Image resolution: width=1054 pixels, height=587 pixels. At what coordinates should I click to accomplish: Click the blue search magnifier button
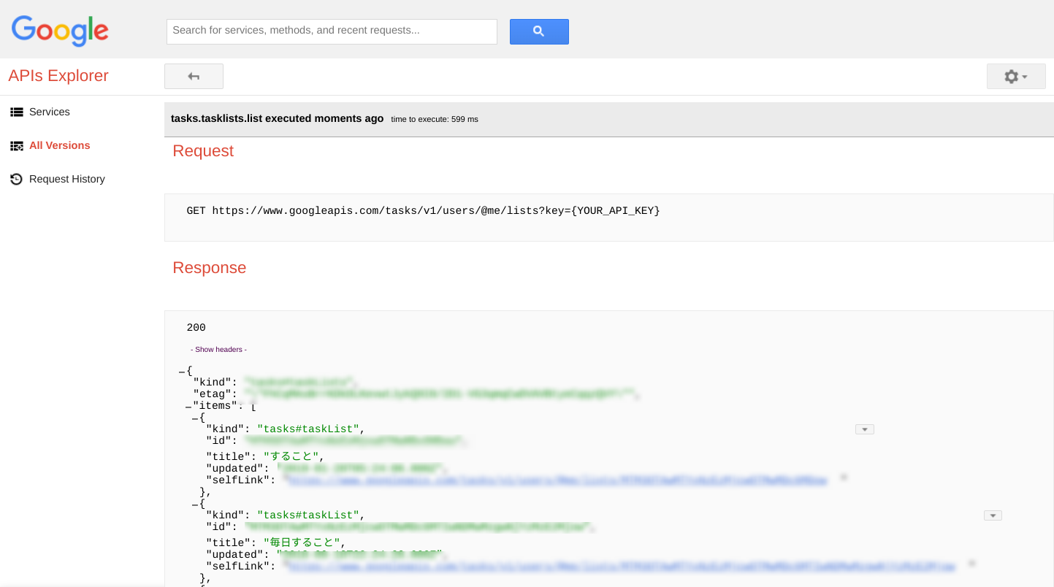[539, 31]
